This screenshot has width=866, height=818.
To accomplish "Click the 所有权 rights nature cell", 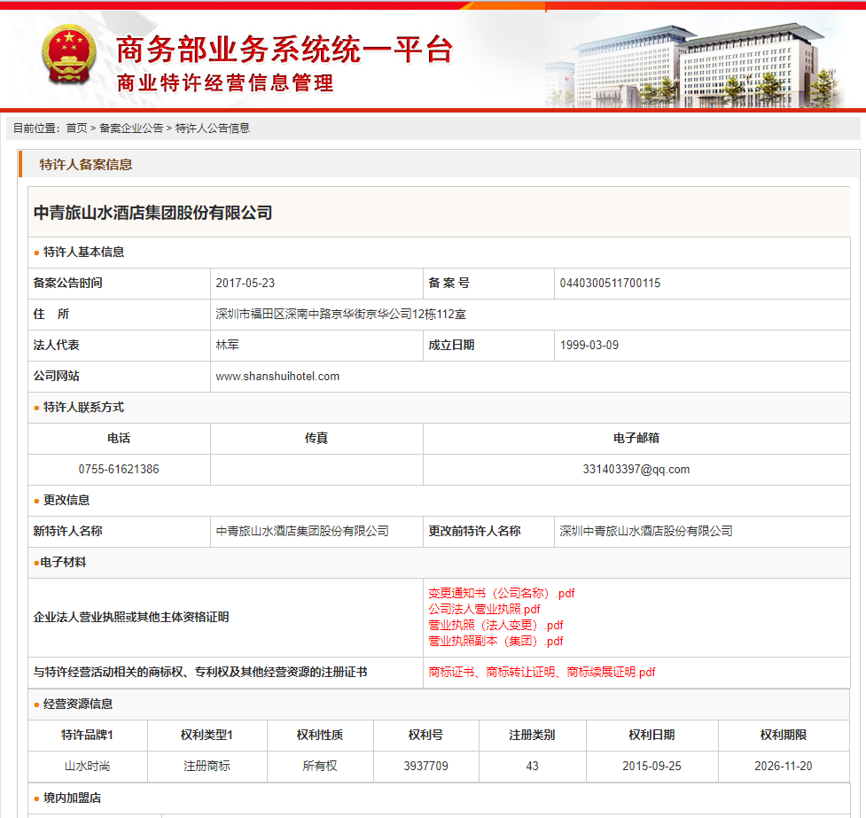I will point(320,766).
